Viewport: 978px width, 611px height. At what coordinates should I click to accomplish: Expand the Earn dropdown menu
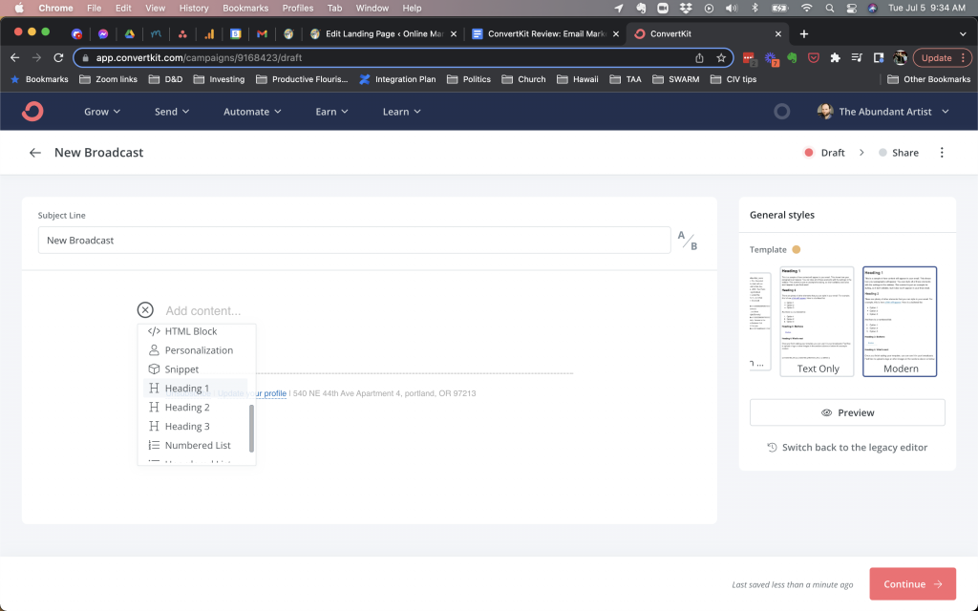click(331, 112)
